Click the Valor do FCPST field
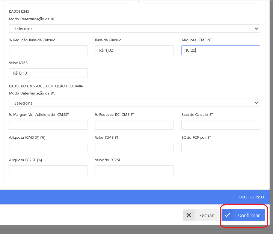Image resolution: width=273 pixels, height=234 pixels. point(134,170)
